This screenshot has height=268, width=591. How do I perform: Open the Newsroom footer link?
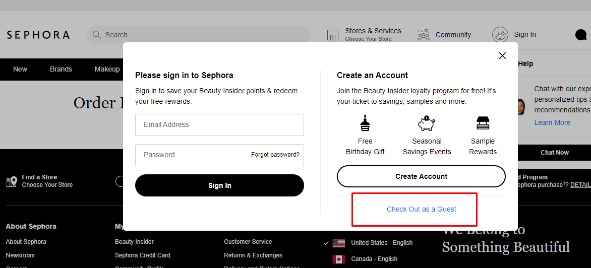point(20,255)
